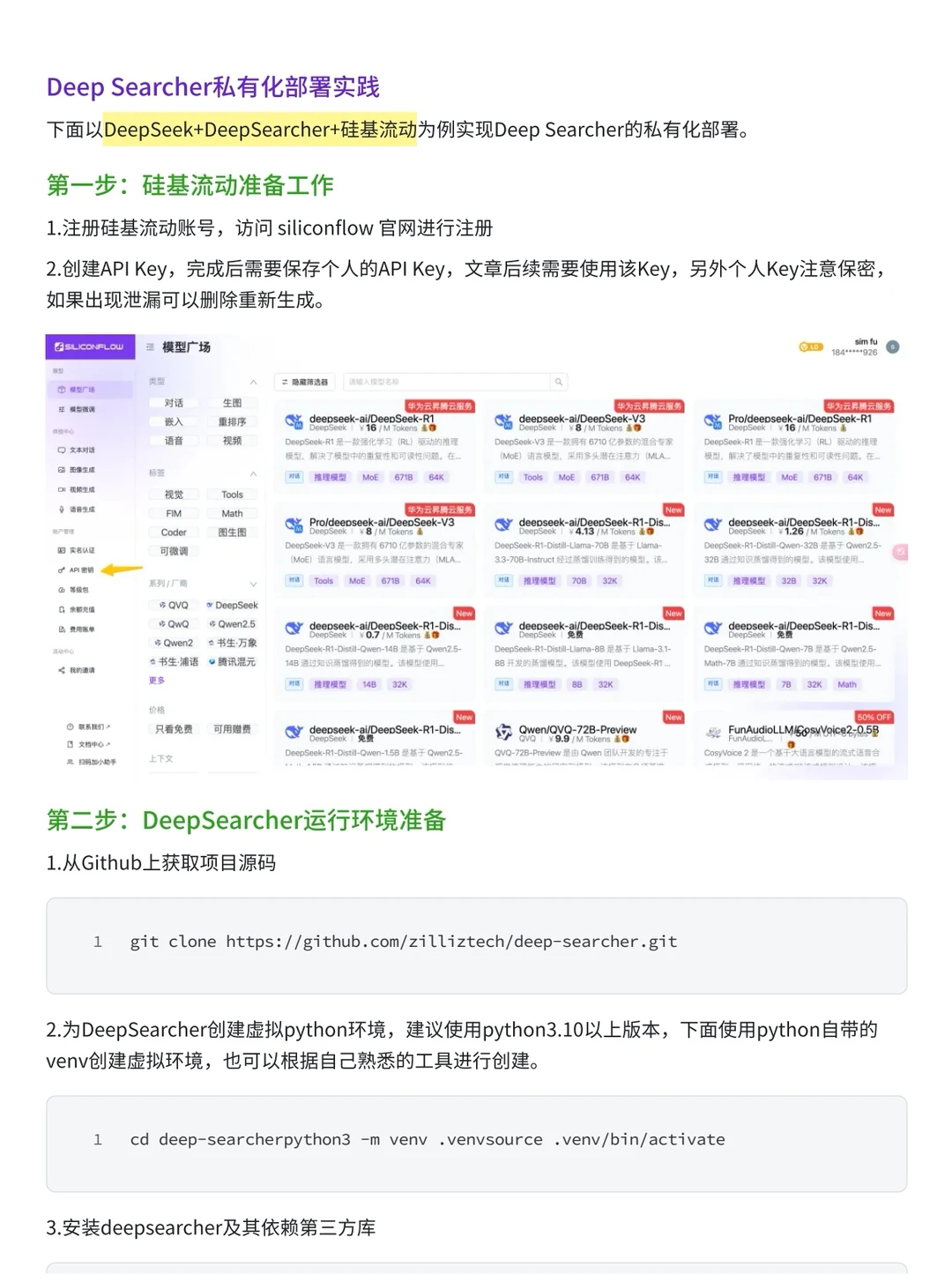Screen dimensions: 952x1282
Task: Click the FunAudioLLM CosyVoice2 model logo
Action: point(713,733)
